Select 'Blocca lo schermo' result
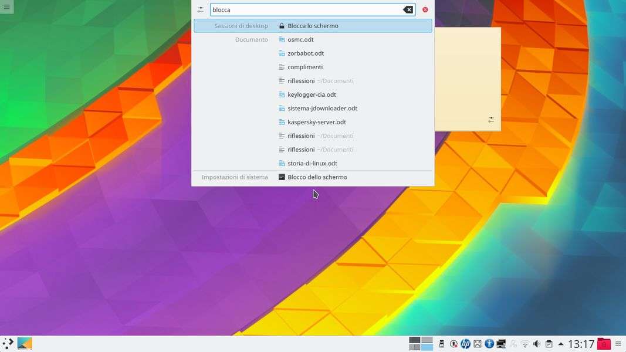The image size is (626, 352). (x=313, y=26)
